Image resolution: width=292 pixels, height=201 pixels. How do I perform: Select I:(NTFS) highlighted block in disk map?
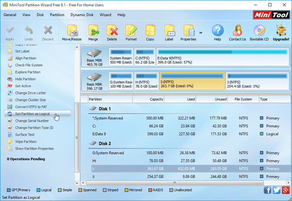coord(192,81)
